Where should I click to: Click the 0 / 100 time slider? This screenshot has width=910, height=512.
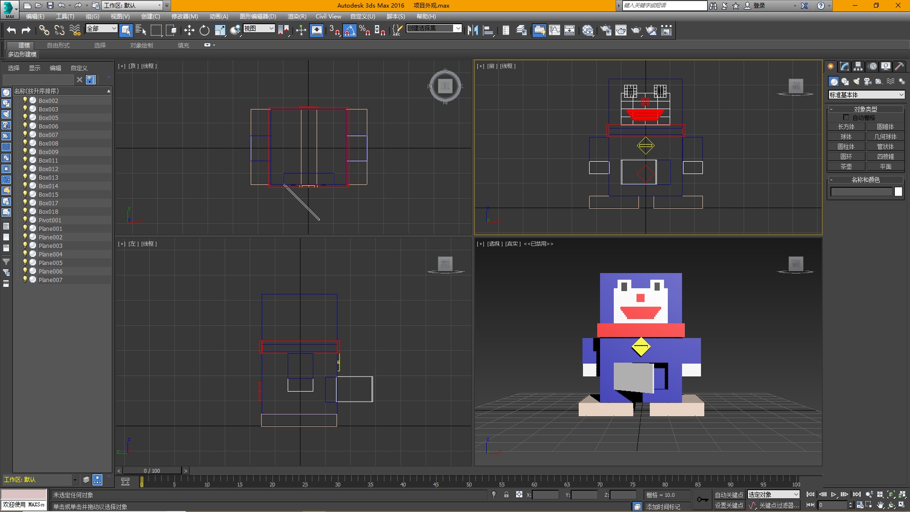[x=152, y=471]
